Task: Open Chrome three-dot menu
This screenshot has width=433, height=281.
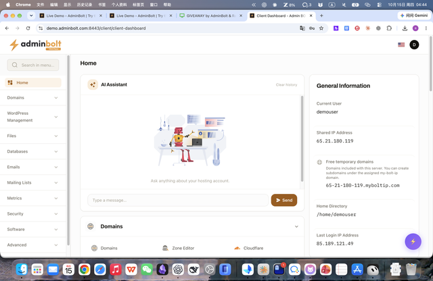Action: click(x=426, y=28)
